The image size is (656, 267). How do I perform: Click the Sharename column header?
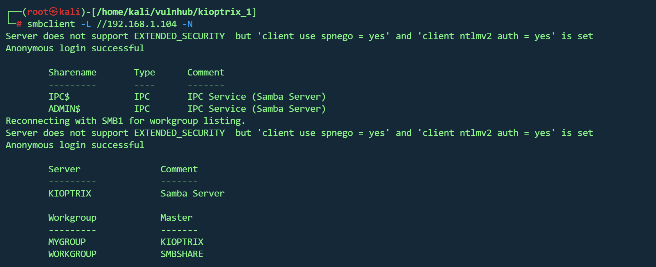72,73
